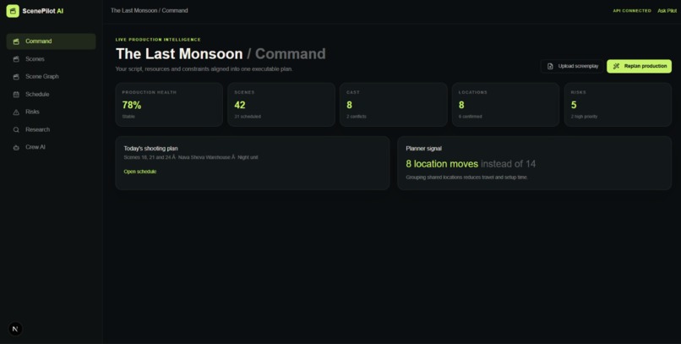Click the ScenePilot AI brand name

[x=42, y=11]
